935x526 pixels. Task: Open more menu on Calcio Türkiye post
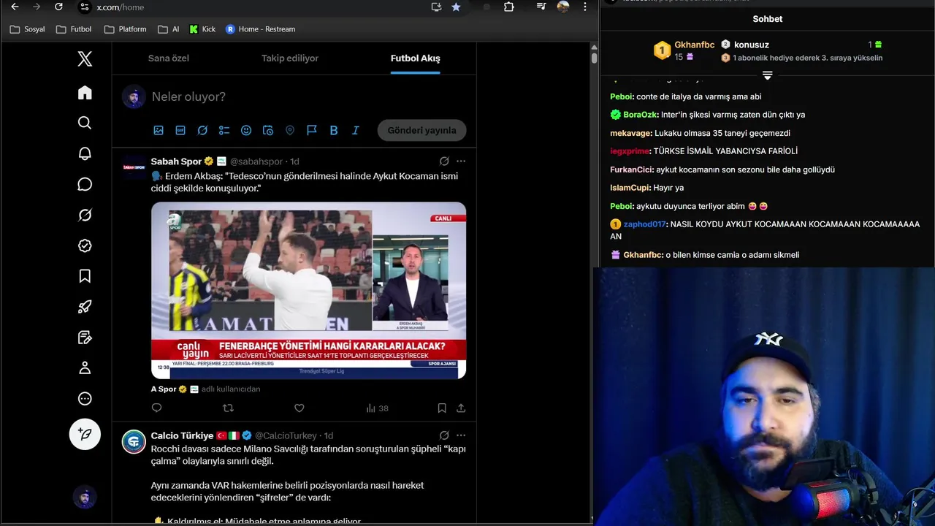[460, 435]
